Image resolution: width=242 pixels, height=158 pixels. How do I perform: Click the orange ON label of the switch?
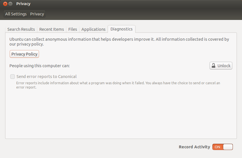coord(218,147)
